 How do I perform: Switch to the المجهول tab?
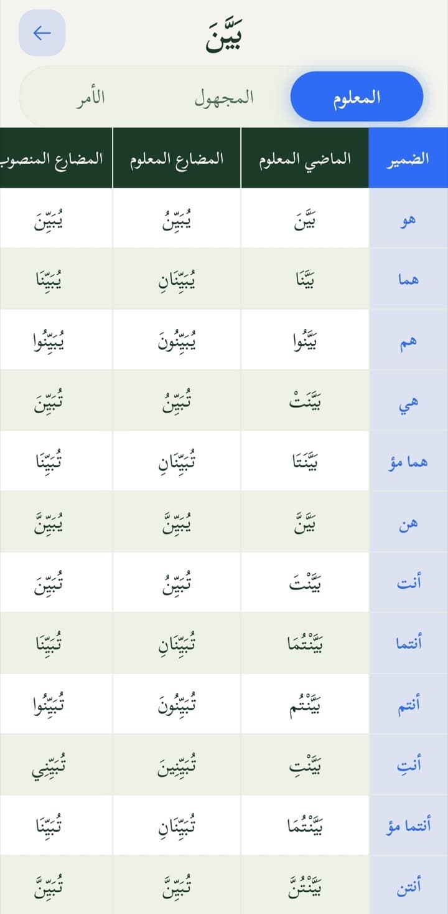(224, 97)
